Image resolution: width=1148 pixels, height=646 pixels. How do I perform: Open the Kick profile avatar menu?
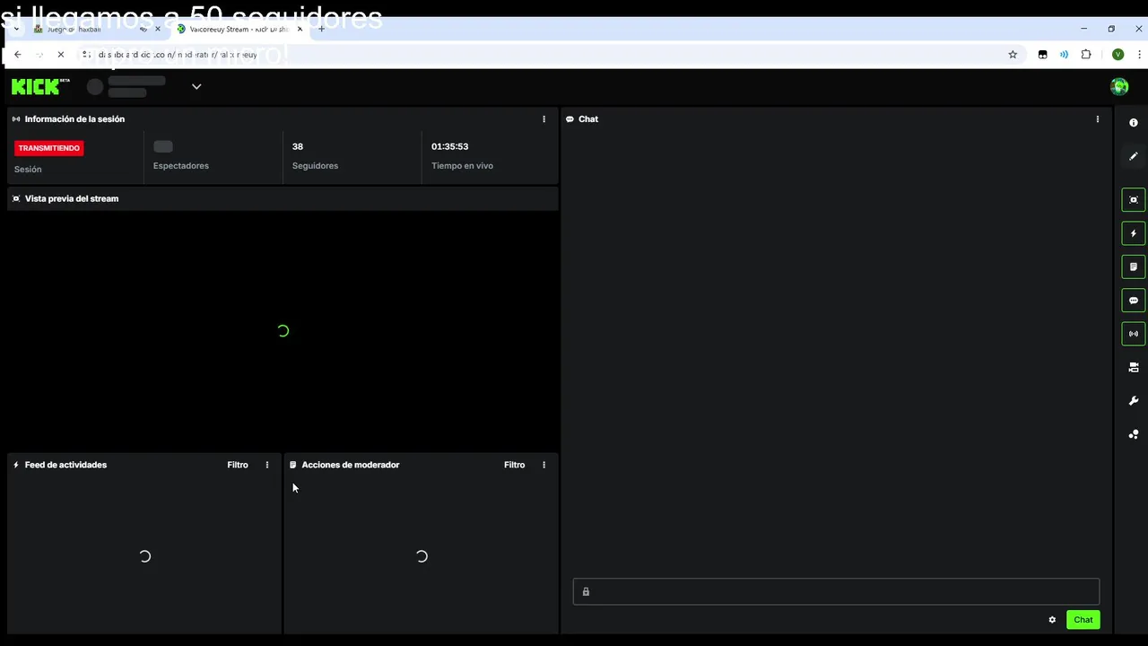point(1119,87)
